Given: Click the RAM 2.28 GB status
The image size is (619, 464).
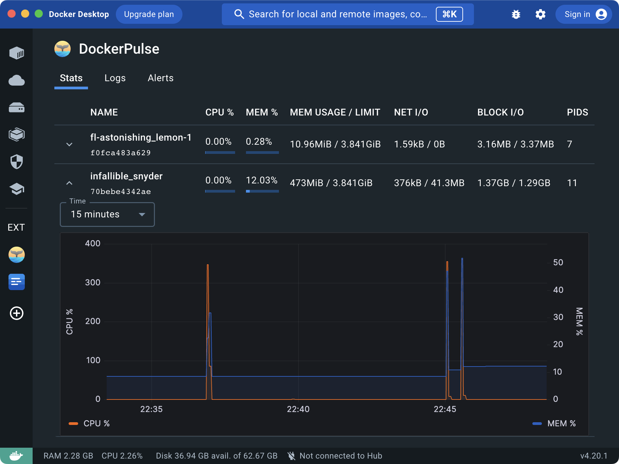Looking at the screenshot, I should [x=68, y=456].
